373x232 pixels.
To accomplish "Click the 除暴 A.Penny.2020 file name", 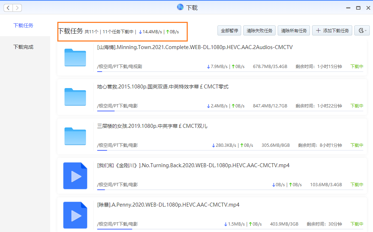I will tap(168, 205).
